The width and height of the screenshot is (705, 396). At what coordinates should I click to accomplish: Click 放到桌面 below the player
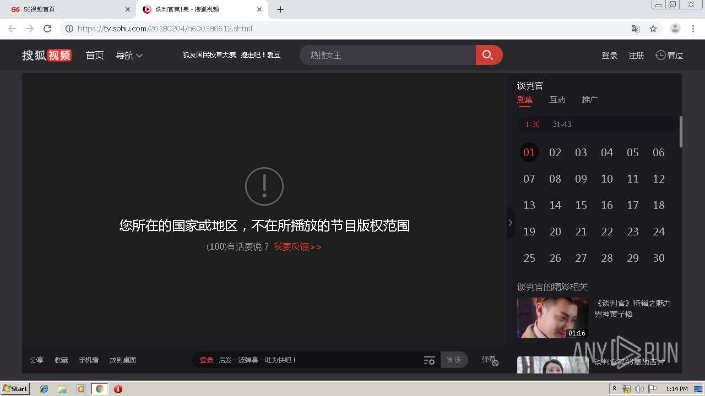[x=123, y=360]
